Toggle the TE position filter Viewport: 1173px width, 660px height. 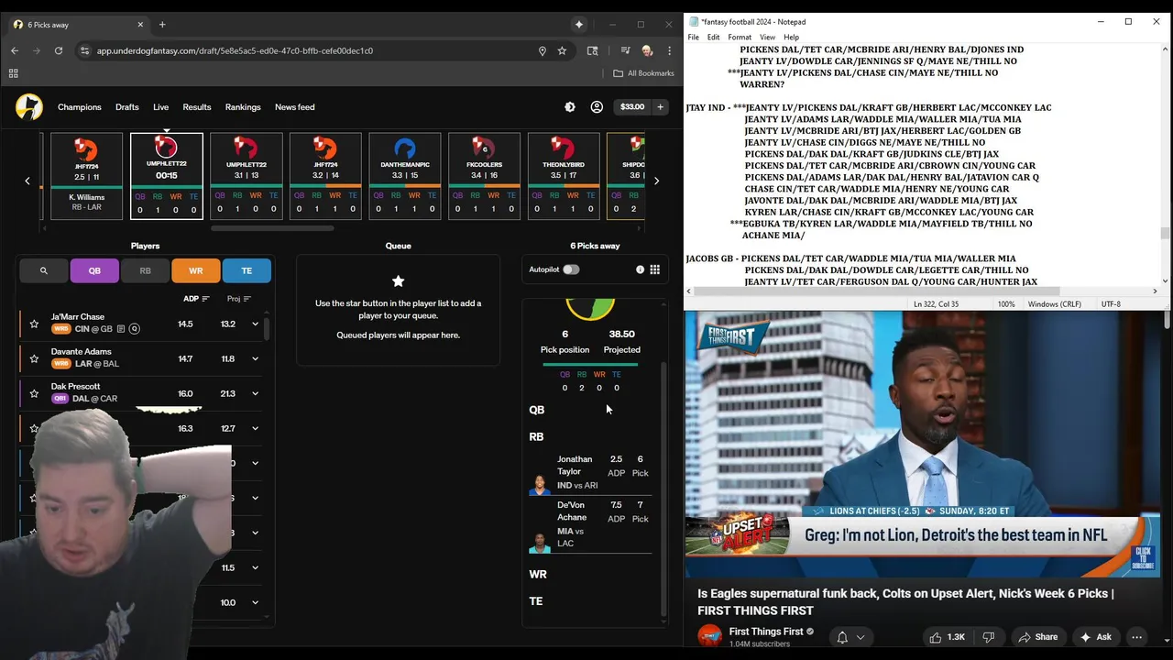(x=247, y=270)
